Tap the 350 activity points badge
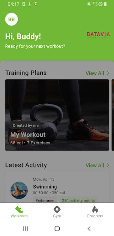The width and height of the screenshot is (114, 236). pos(78,201)
